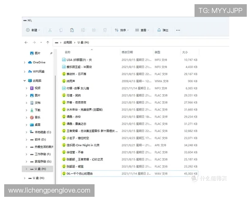This screenshot has height=201, width=251.
Task: Open the 排序 (Sort) dropdown
Action: pos(122,30)
